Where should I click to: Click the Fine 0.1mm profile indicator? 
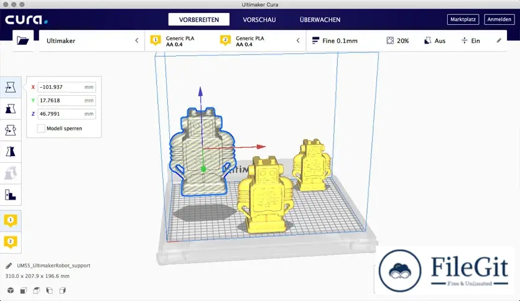(335, 41)
